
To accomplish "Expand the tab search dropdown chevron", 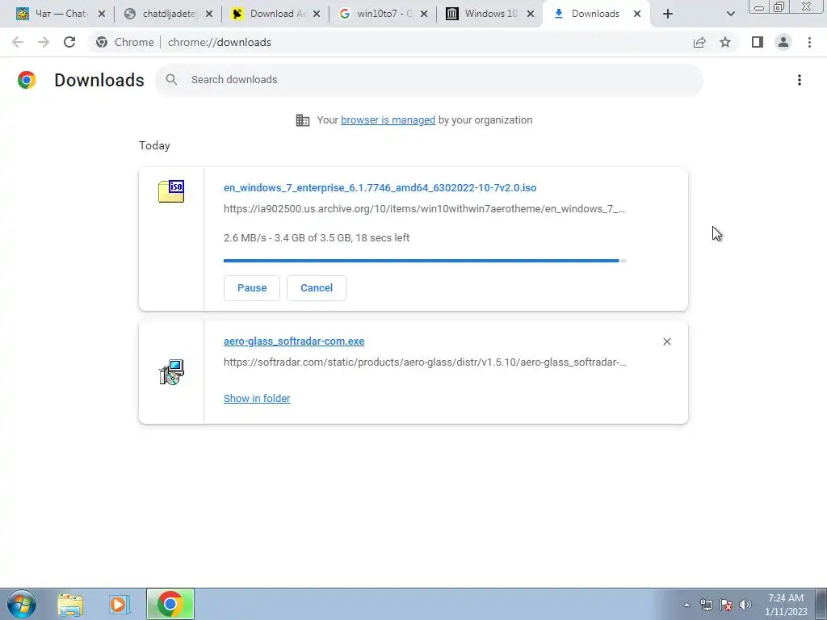I will click(x=730, y=14).
